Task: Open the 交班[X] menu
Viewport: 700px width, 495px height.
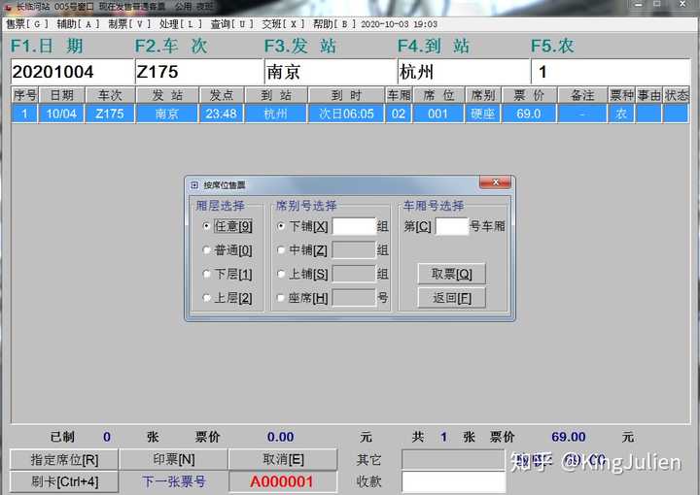Action: 283,24
